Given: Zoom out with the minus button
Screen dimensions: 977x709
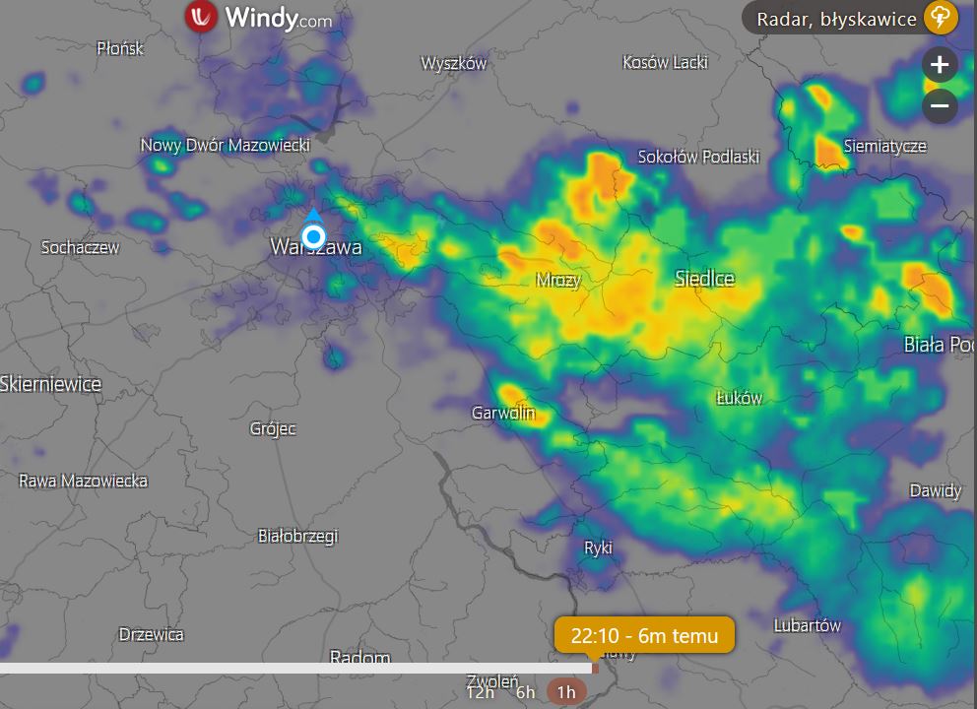Looking at the screenshot, I should click(940, 106).
